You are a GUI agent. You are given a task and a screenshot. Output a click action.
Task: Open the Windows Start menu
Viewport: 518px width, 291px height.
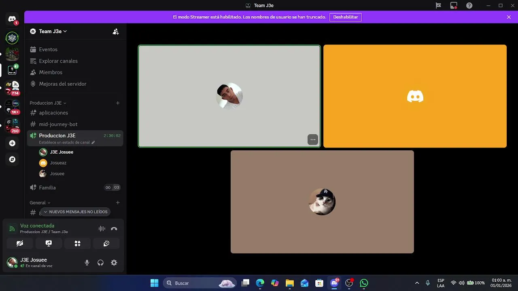(155, 283)
